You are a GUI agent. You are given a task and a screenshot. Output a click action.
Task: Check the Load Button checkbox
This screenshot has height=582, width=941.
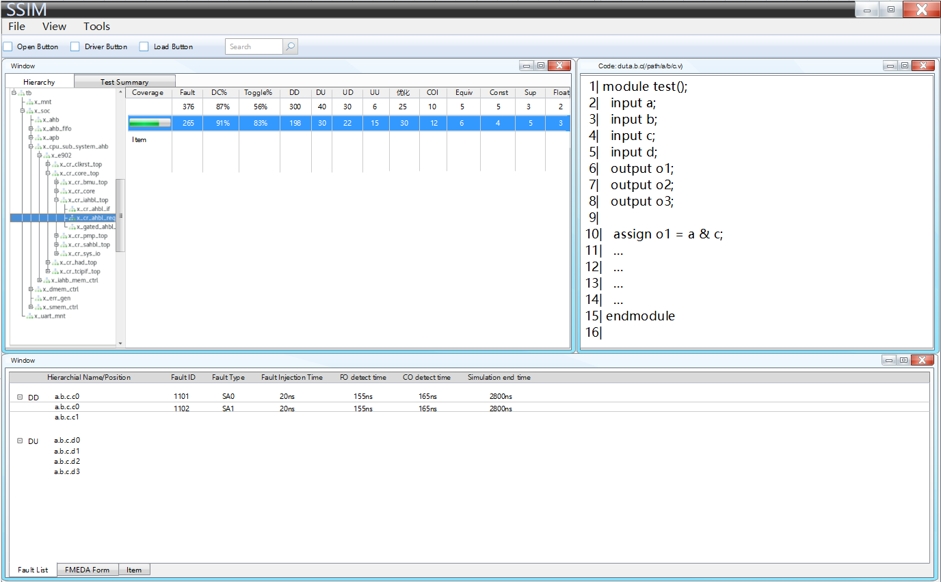(144, 46)
